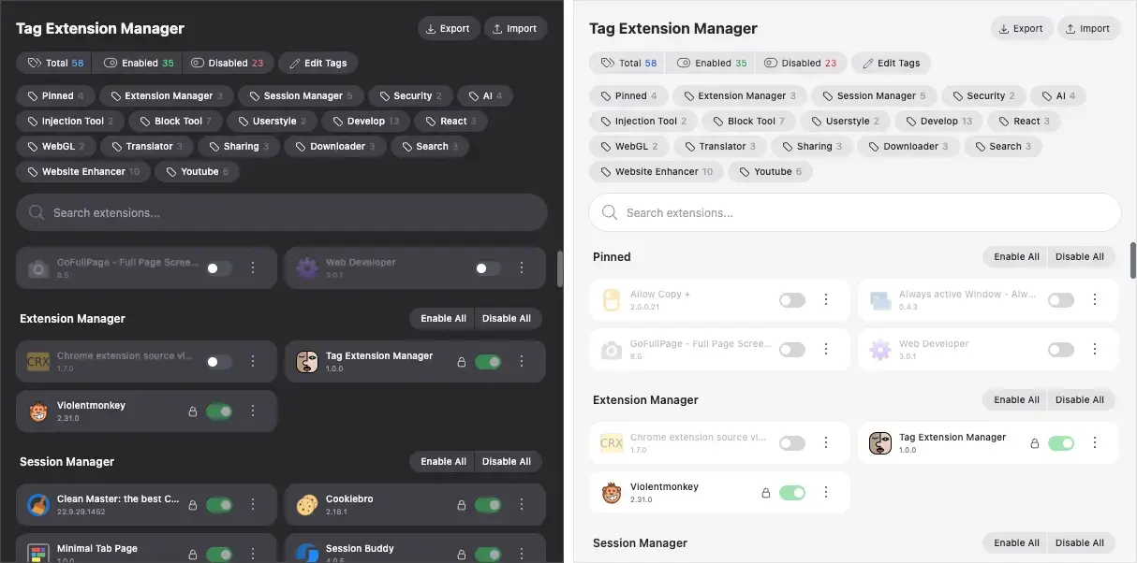Turn off Cookiebro switch in dark panel

click(x=488, y=505)
